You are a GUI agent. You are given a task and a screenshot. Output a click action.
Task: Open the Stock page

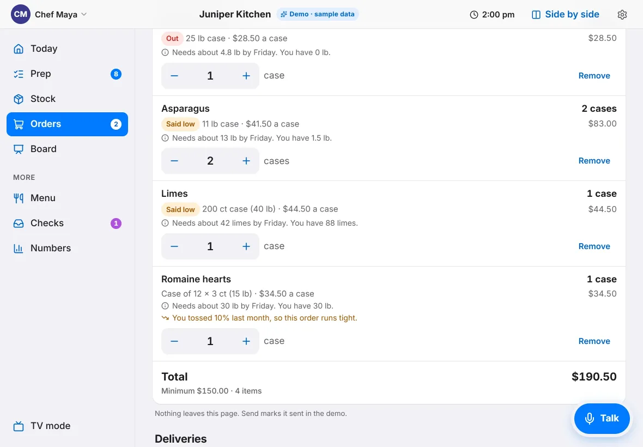(67, 99)
